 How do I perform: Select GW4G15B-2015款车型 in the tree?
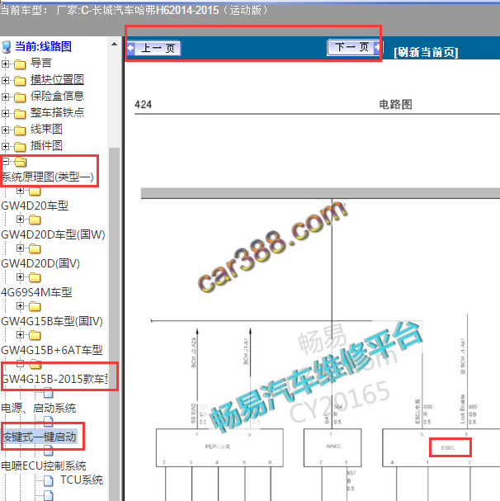(x=55, y=379)
